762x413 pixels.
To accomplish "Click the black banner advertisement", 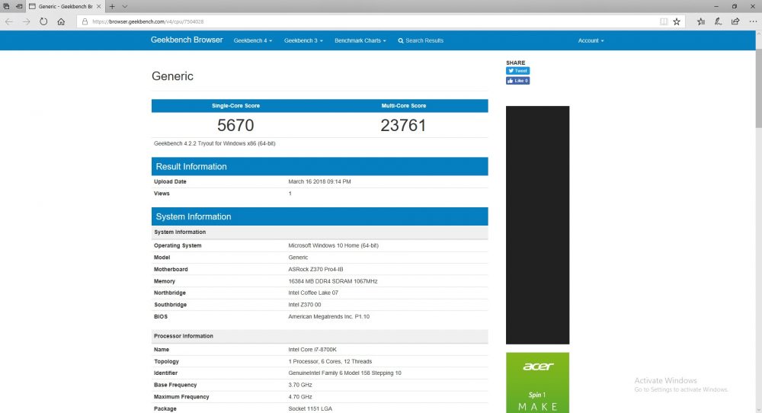I will coord(537,225).
